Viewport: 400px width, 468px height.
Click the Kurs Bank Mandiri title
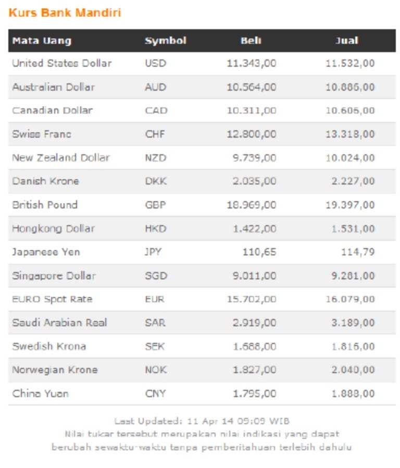pyautogui.click(x=65, y=13)
